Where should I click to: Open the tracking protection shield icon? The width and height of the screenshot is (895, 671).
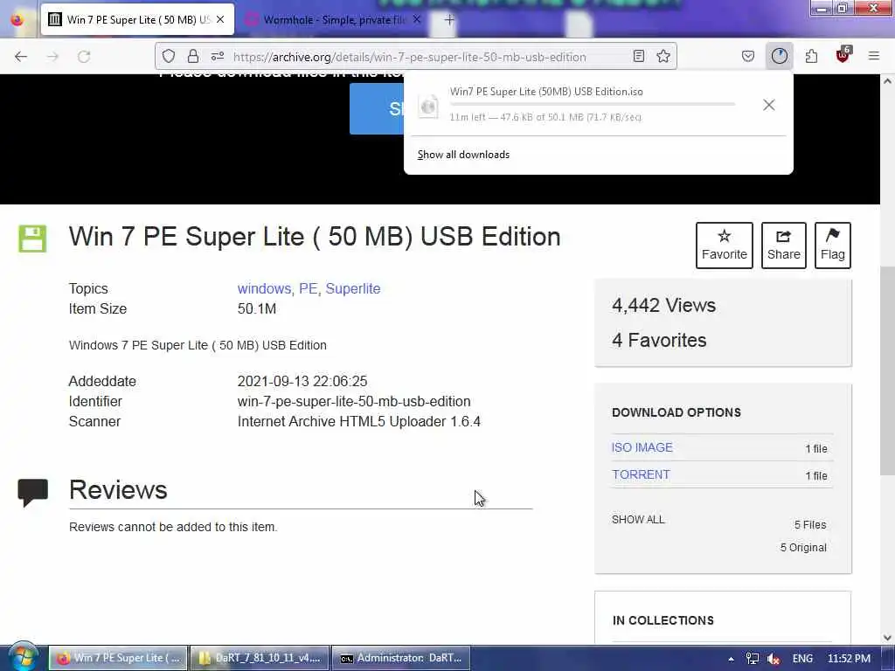coord(169,56)
